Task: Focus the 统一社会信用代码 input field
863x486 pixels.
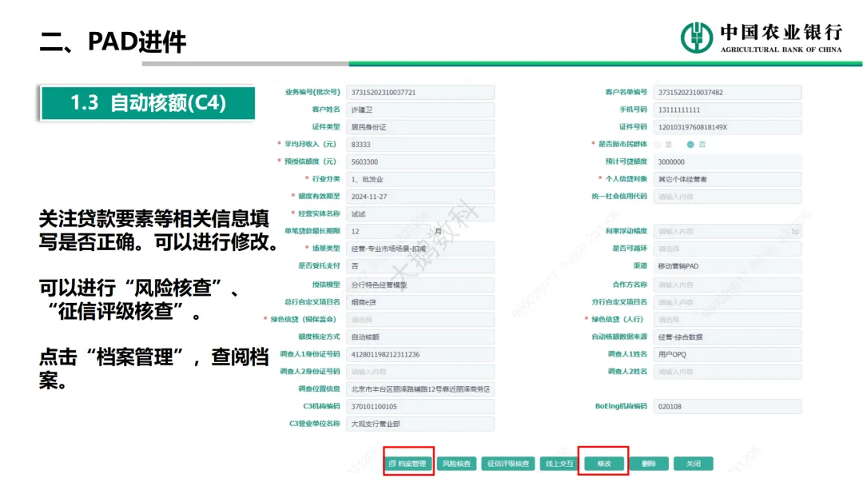Action: (727, 197)
